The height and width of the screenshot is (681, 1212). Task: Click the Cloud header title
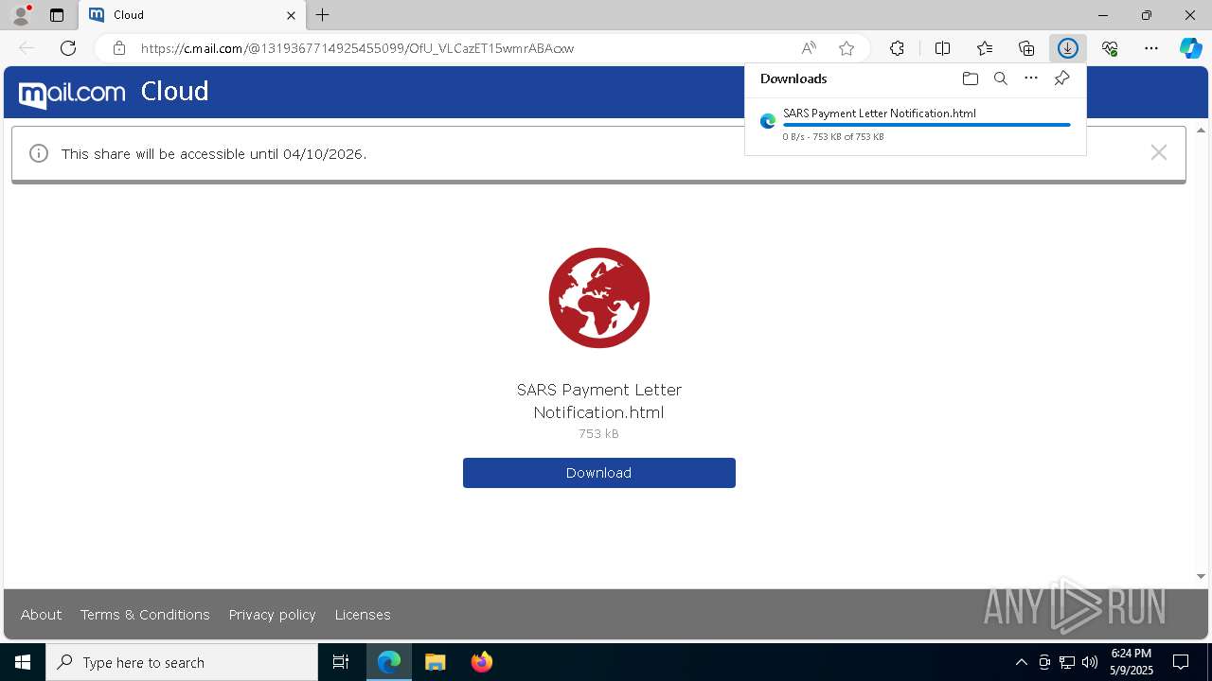174,91
